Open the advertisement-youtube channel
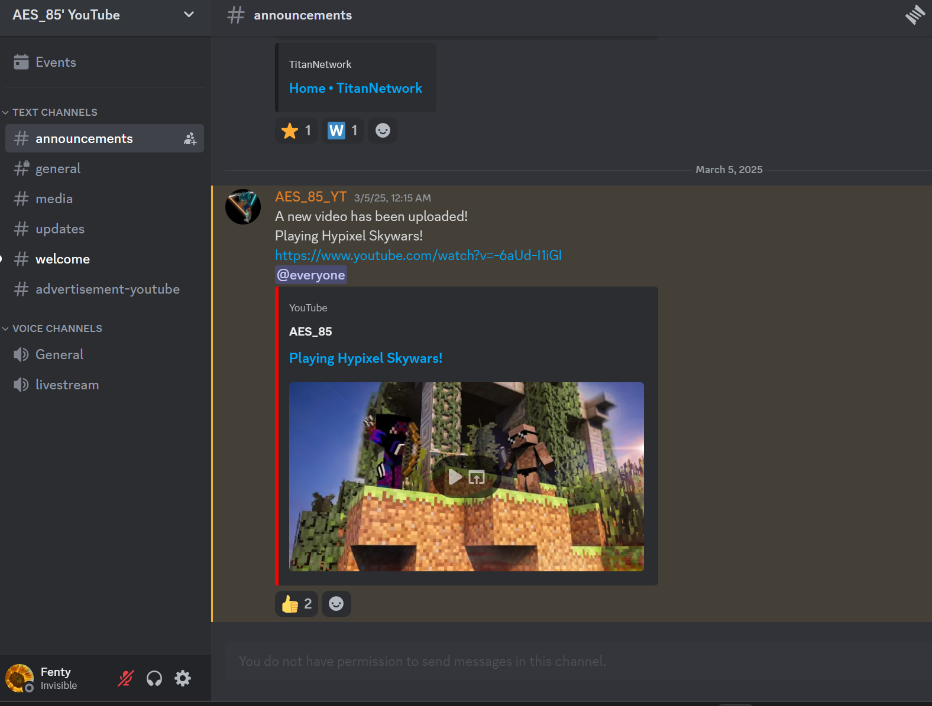The width and height of the screenshot is (932, 706). click(x=105, y=289)
